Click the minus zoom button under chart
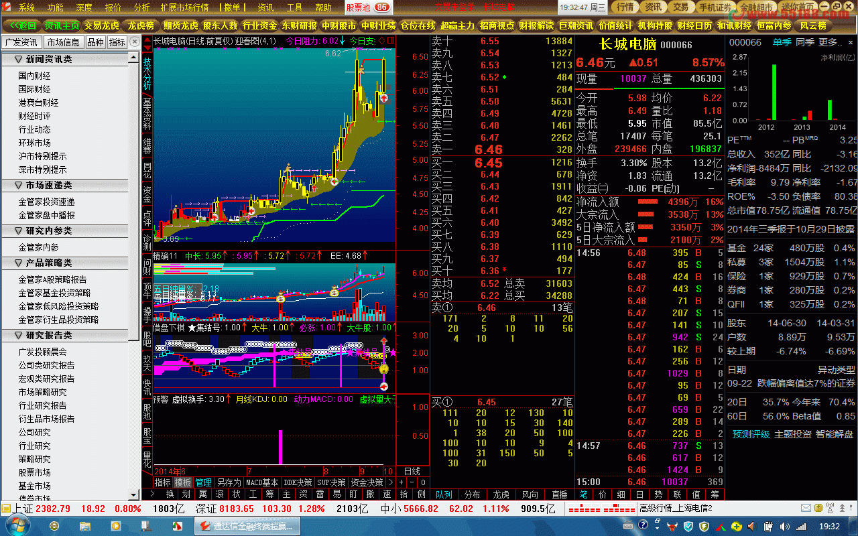This screenshot has height=536, width=858. [412, 482]
